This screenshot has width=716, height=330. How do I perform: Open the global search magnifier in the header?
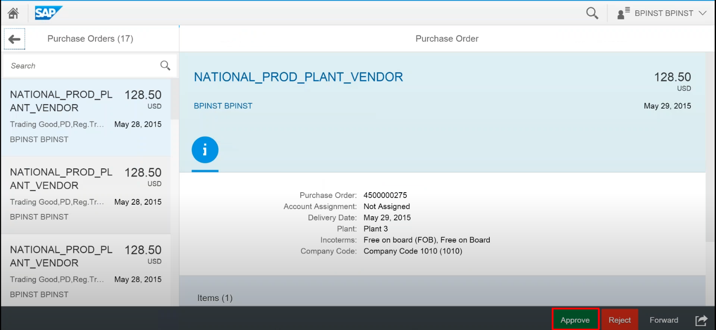pyautogui.click(x=592, y=13)
